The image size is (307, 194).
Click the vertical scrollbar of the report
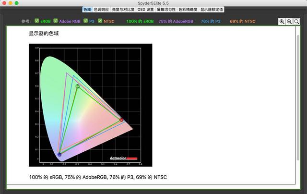pyautogui.click(x=298, y=97)
